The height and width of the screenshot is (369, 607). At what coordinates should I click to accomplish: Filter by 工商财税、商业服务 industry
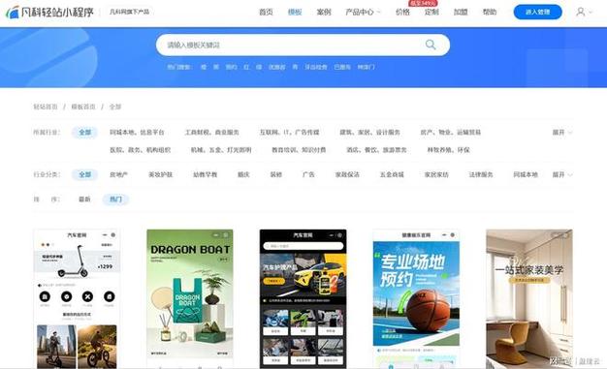(x=212, y=133)
